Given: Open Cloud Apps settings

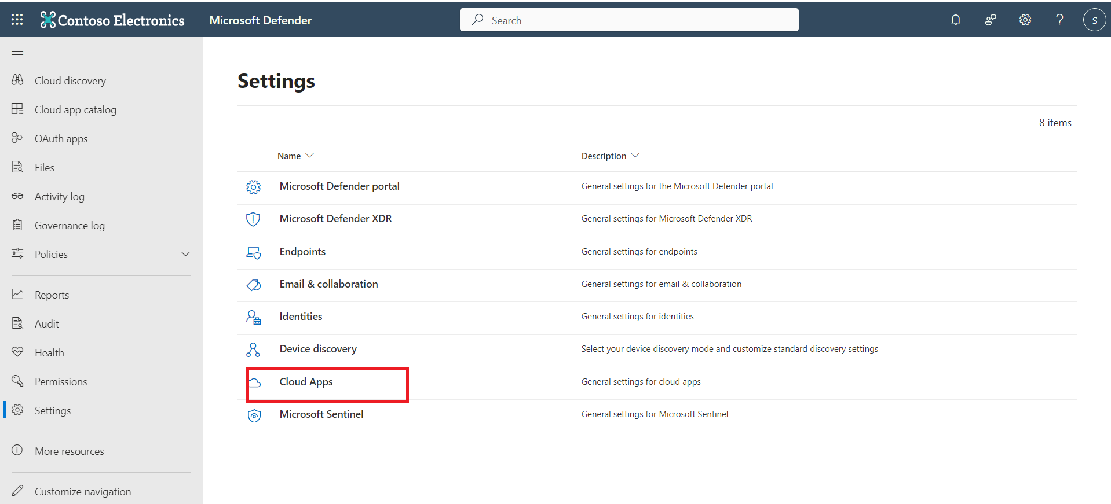Looking at the screenshot, I should coord(306,382).
